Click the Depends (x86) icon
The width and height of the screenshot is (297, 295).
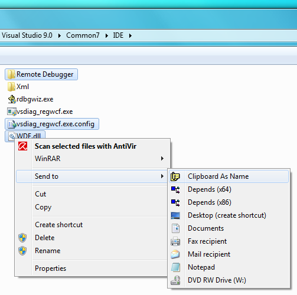tap(175, 202)
